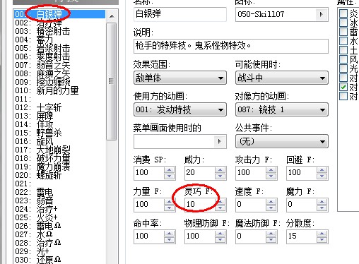Enable the 风 attribute checkbox

point(343,59)
